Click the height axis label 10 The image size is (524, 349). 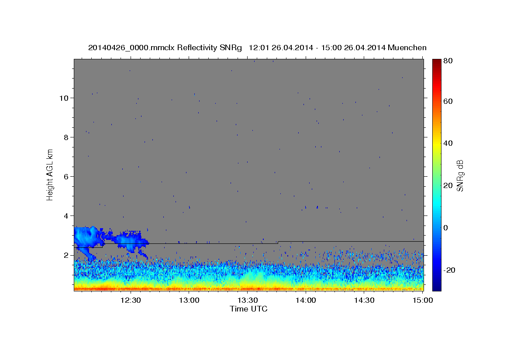point(64,98)
